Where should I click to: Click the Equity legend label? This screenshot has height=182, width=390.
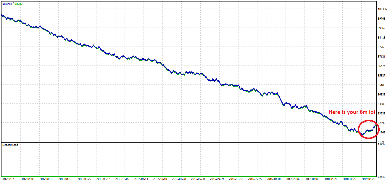pos(18,4)
